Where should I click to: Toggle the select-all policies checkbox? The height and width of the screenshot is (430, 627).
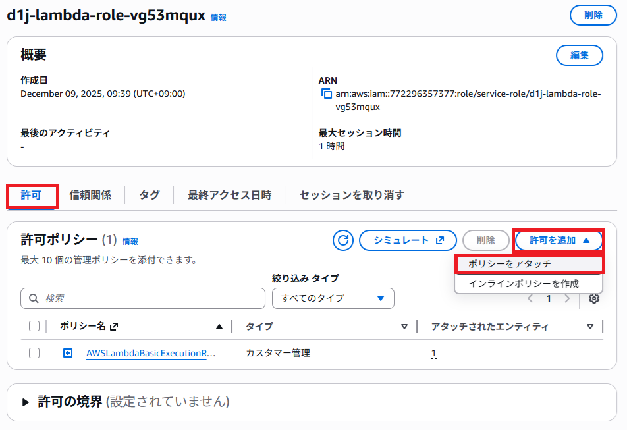(34, 326)
